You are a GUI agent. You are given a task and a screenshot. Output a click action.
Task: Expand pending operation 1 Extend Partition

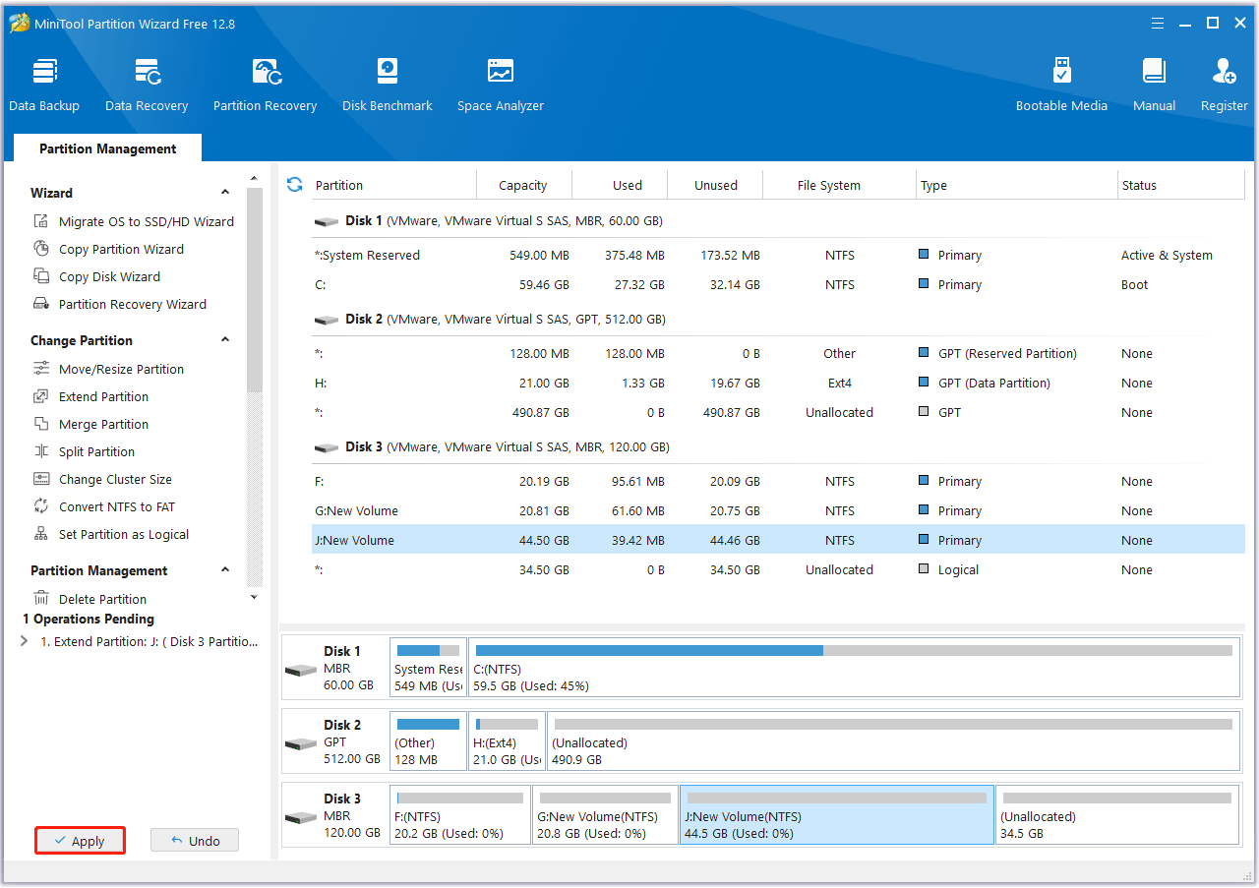pyautogui.click(x=25, y=641)
